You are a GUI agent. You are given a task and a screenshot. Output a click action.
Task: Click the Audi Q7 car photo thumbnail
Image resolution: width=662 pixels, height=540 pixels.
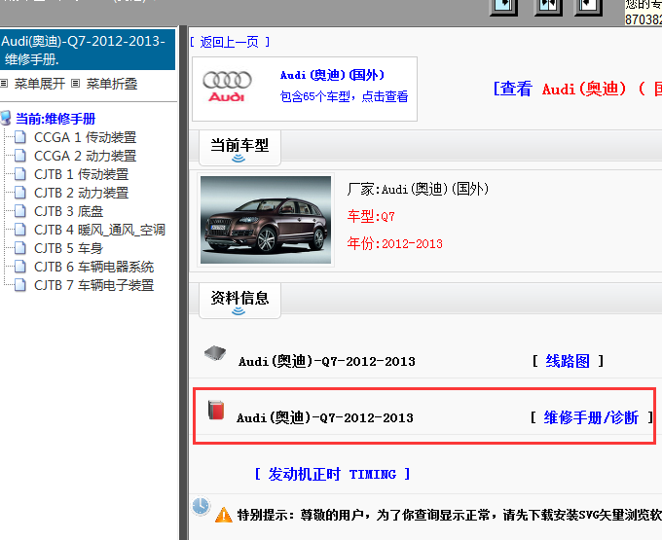(266, 220)
